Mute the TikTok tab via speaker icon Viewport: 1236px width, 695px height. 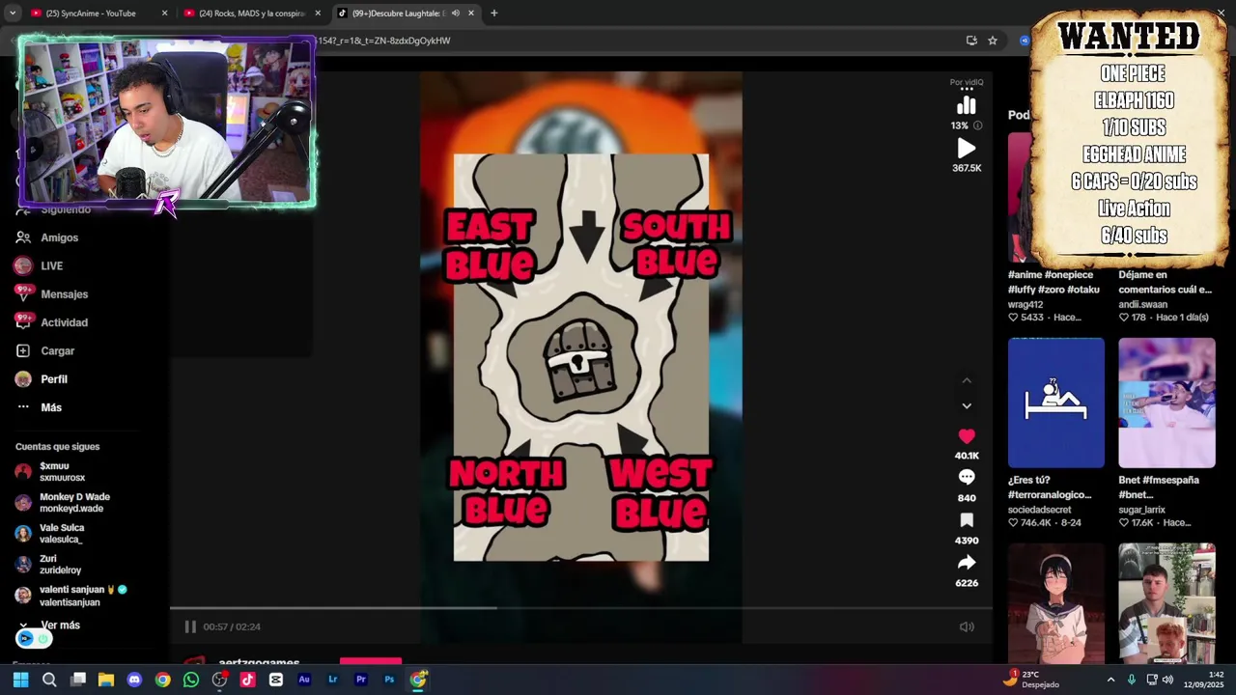pyautogui.click(x=455, y=14)
